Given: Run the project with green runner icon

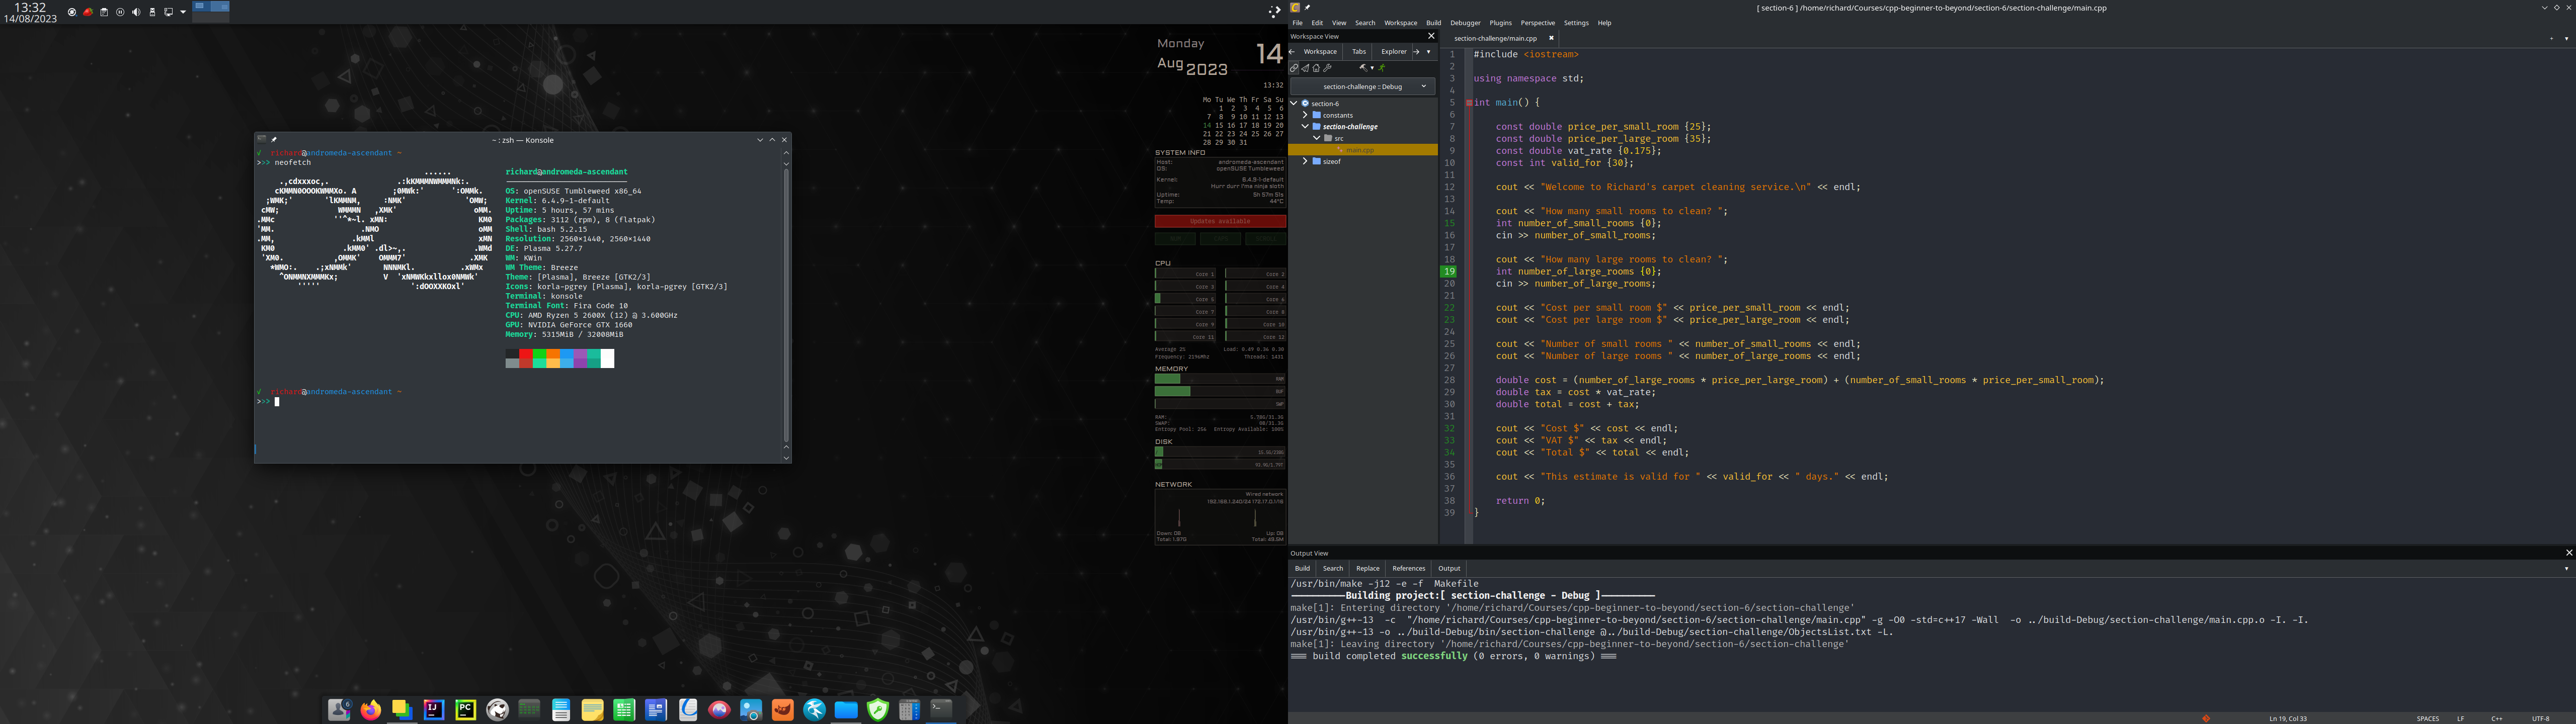Looking at the screenshot, I should pyautogui.click(x=1382, y=68).
